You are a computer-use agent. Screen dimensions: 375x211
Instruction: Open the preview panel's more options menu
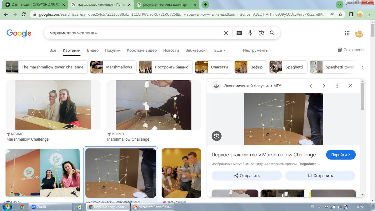(337, 86)
